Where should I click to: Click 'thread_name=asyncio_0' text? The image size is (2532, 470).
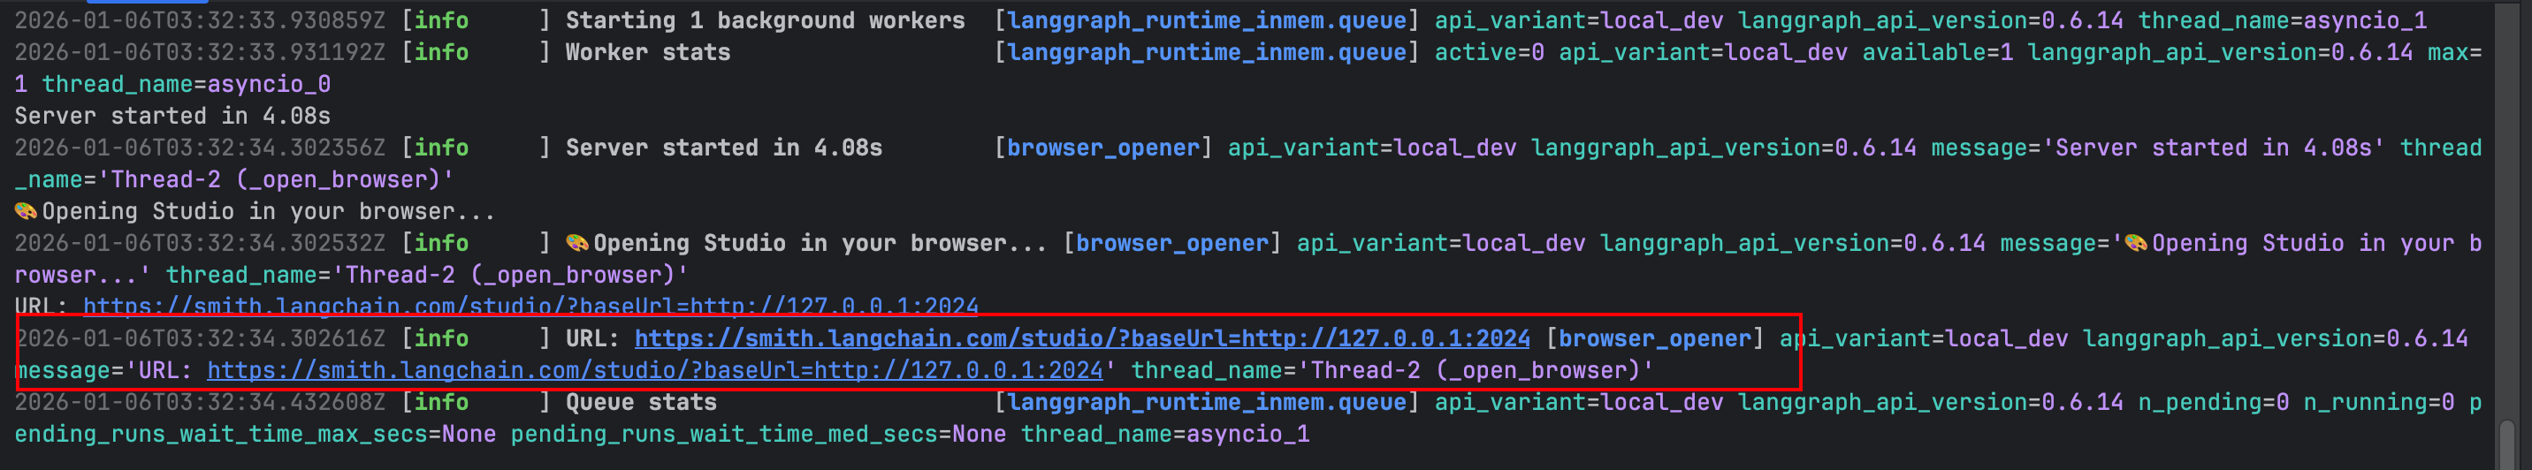(x=186, y=85)
